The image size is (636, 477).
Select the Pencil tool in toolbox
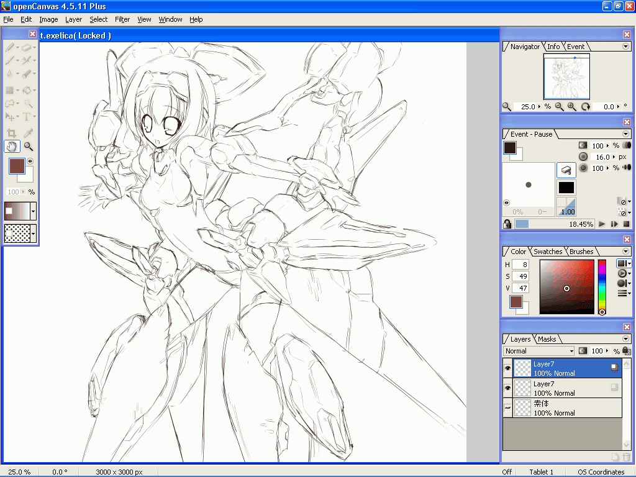coord(10,48)
